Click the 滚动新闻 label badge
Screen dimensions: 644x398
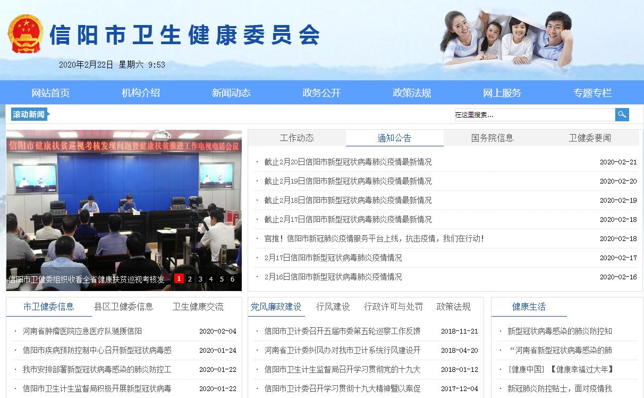(x=29, y=114)
